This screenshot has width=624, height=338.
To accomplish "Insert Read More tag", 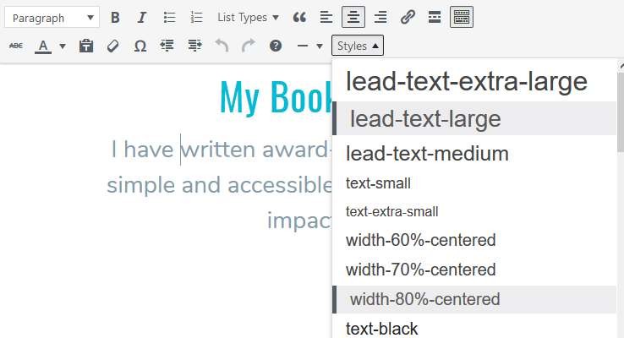I will 435,18.
